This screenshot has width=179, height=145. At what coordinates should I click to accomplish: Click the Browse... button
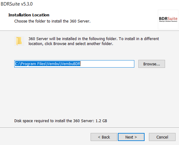152,64
